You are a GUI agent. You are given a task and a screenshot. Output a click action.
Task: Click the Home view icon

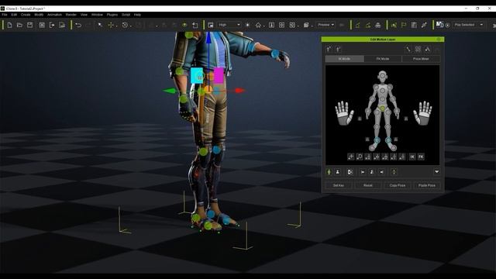(258, 25)
